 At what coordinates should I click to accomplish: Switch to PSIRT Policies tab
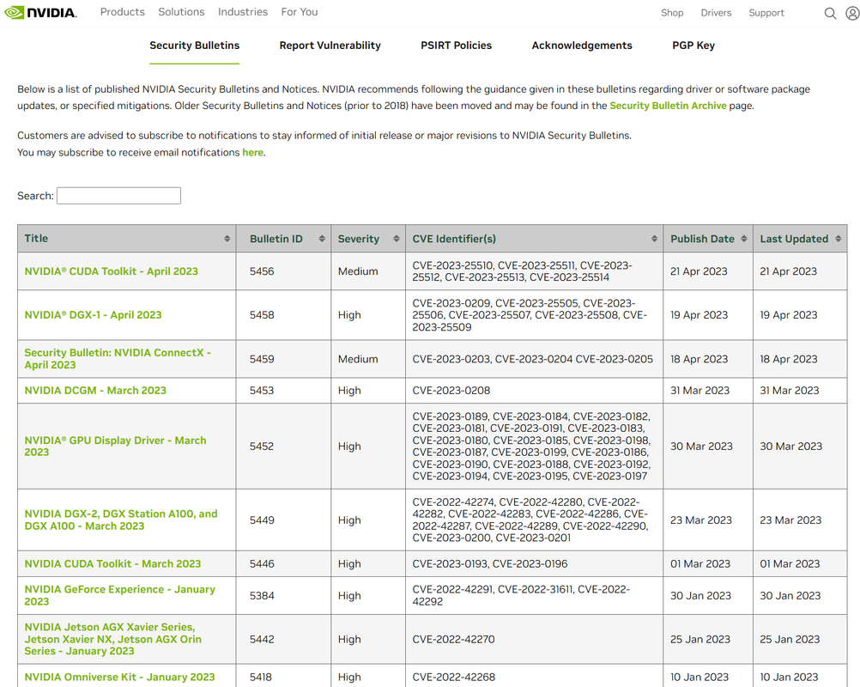click(x=457, y=46)
